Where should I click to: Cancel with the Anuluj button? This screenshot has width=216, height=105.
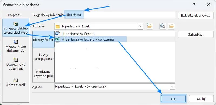pyautogui.click(x=201, y=99)
